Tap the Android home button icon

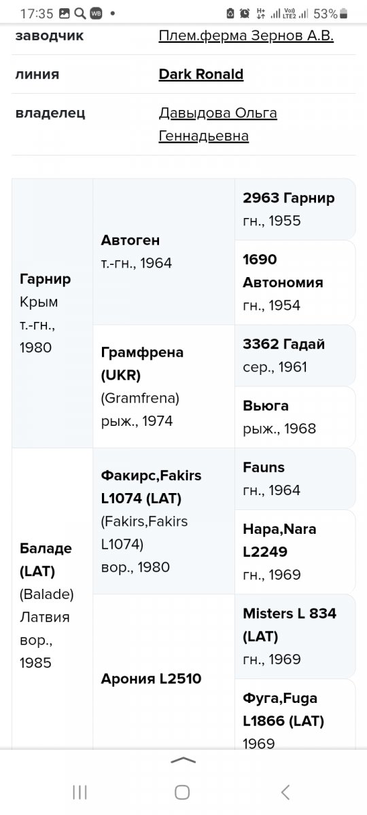[181, 791]
